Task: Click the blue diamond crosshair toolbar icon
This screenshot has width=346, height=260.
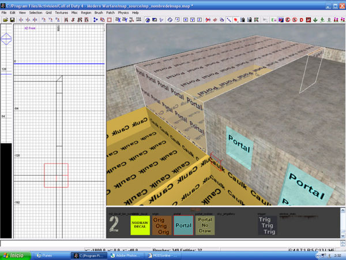Action: coord(170,20)
